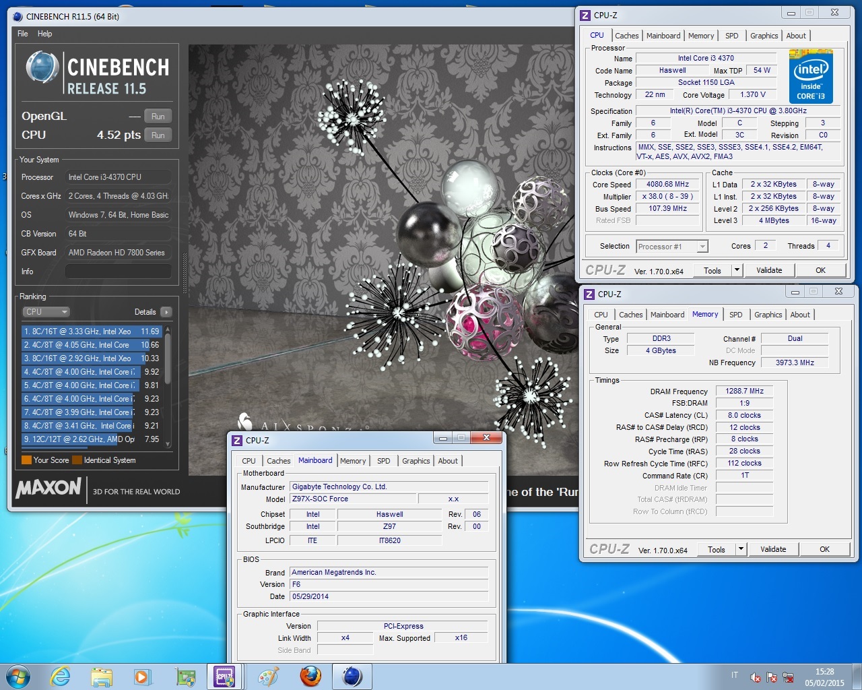Run the CPU benchmark

pos(158,135)
